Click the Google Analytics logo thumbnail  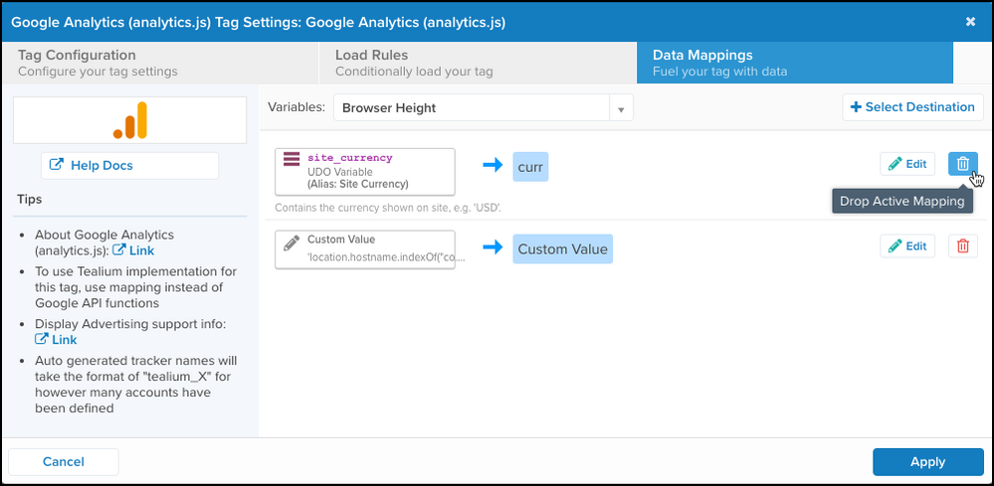click(129, 120)
